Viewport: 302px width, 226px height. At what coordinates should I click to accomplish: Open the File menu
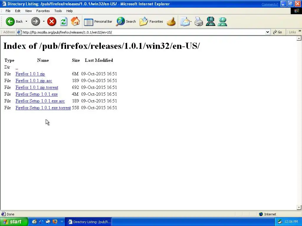[x=8, y=11]
